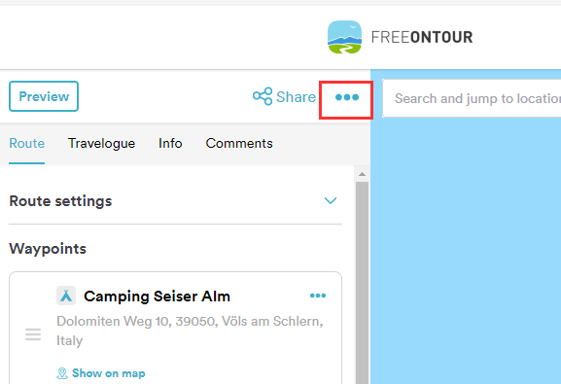Click the waypoint list scrollbar thumb
The width and height of the screenshot is (561, 384).
[362, 283]
